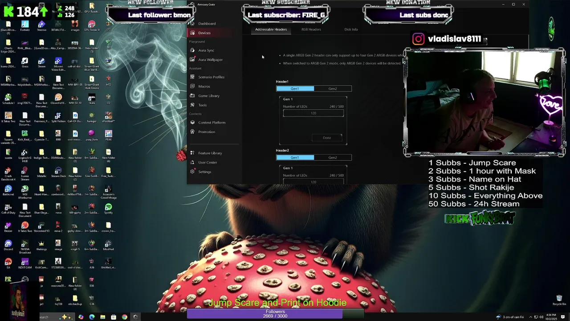Open Macros section
Image resolution: width=570 pixels, height=321 pixels.
204,86
